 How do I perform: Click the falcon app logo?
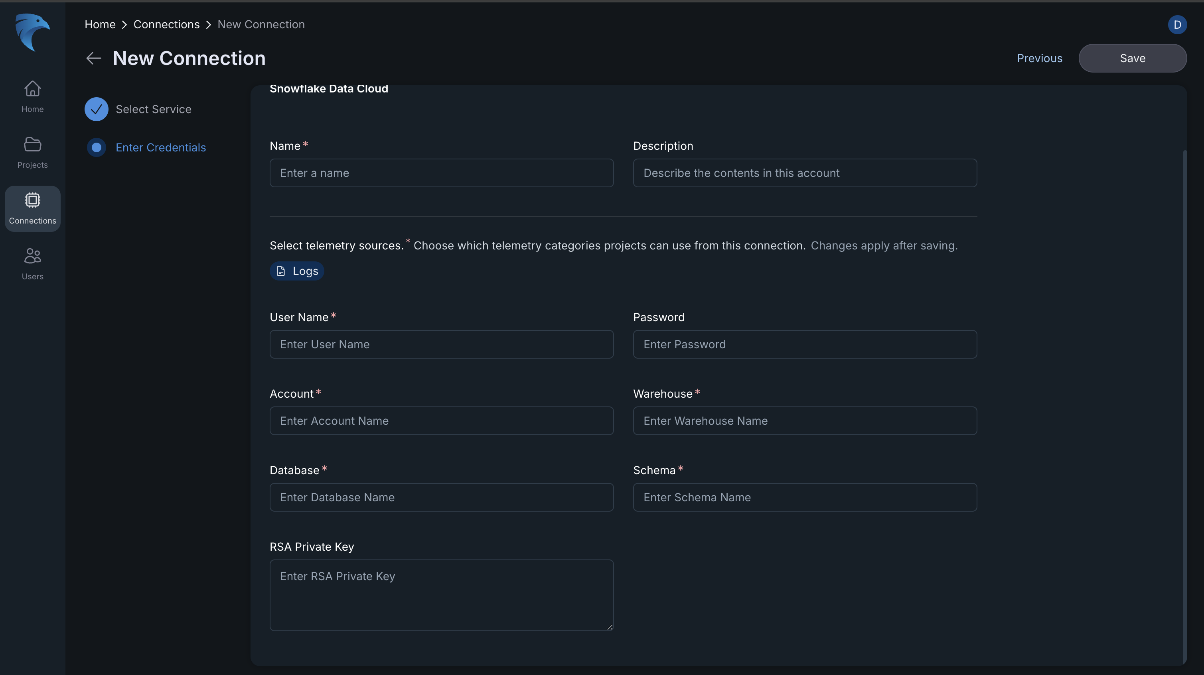(32, 32)
